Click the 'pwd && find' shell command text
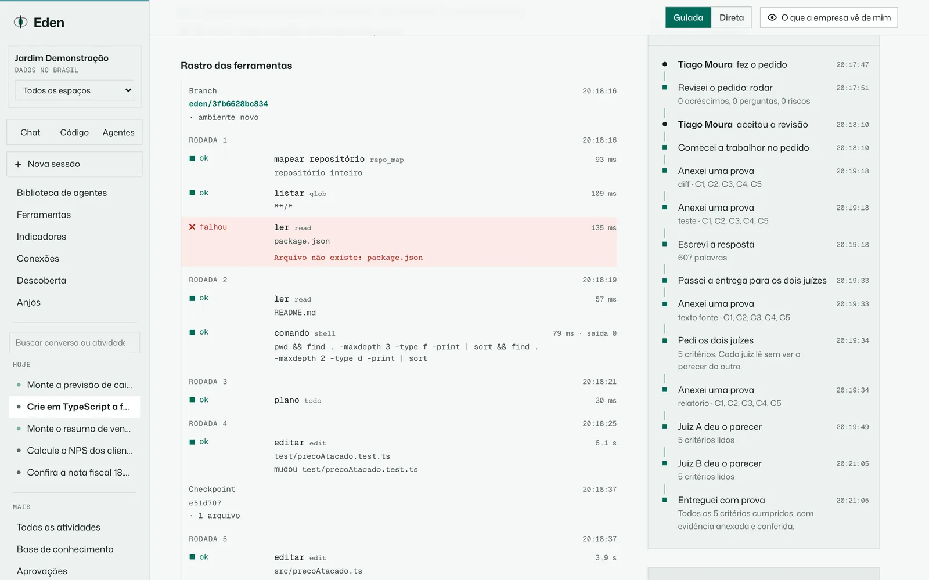The image size is (929, 580). click(x=406, y=353)
